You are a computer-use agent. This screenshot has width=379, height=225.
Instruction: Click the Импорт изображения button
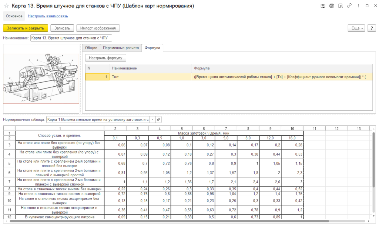click(98, 28)
